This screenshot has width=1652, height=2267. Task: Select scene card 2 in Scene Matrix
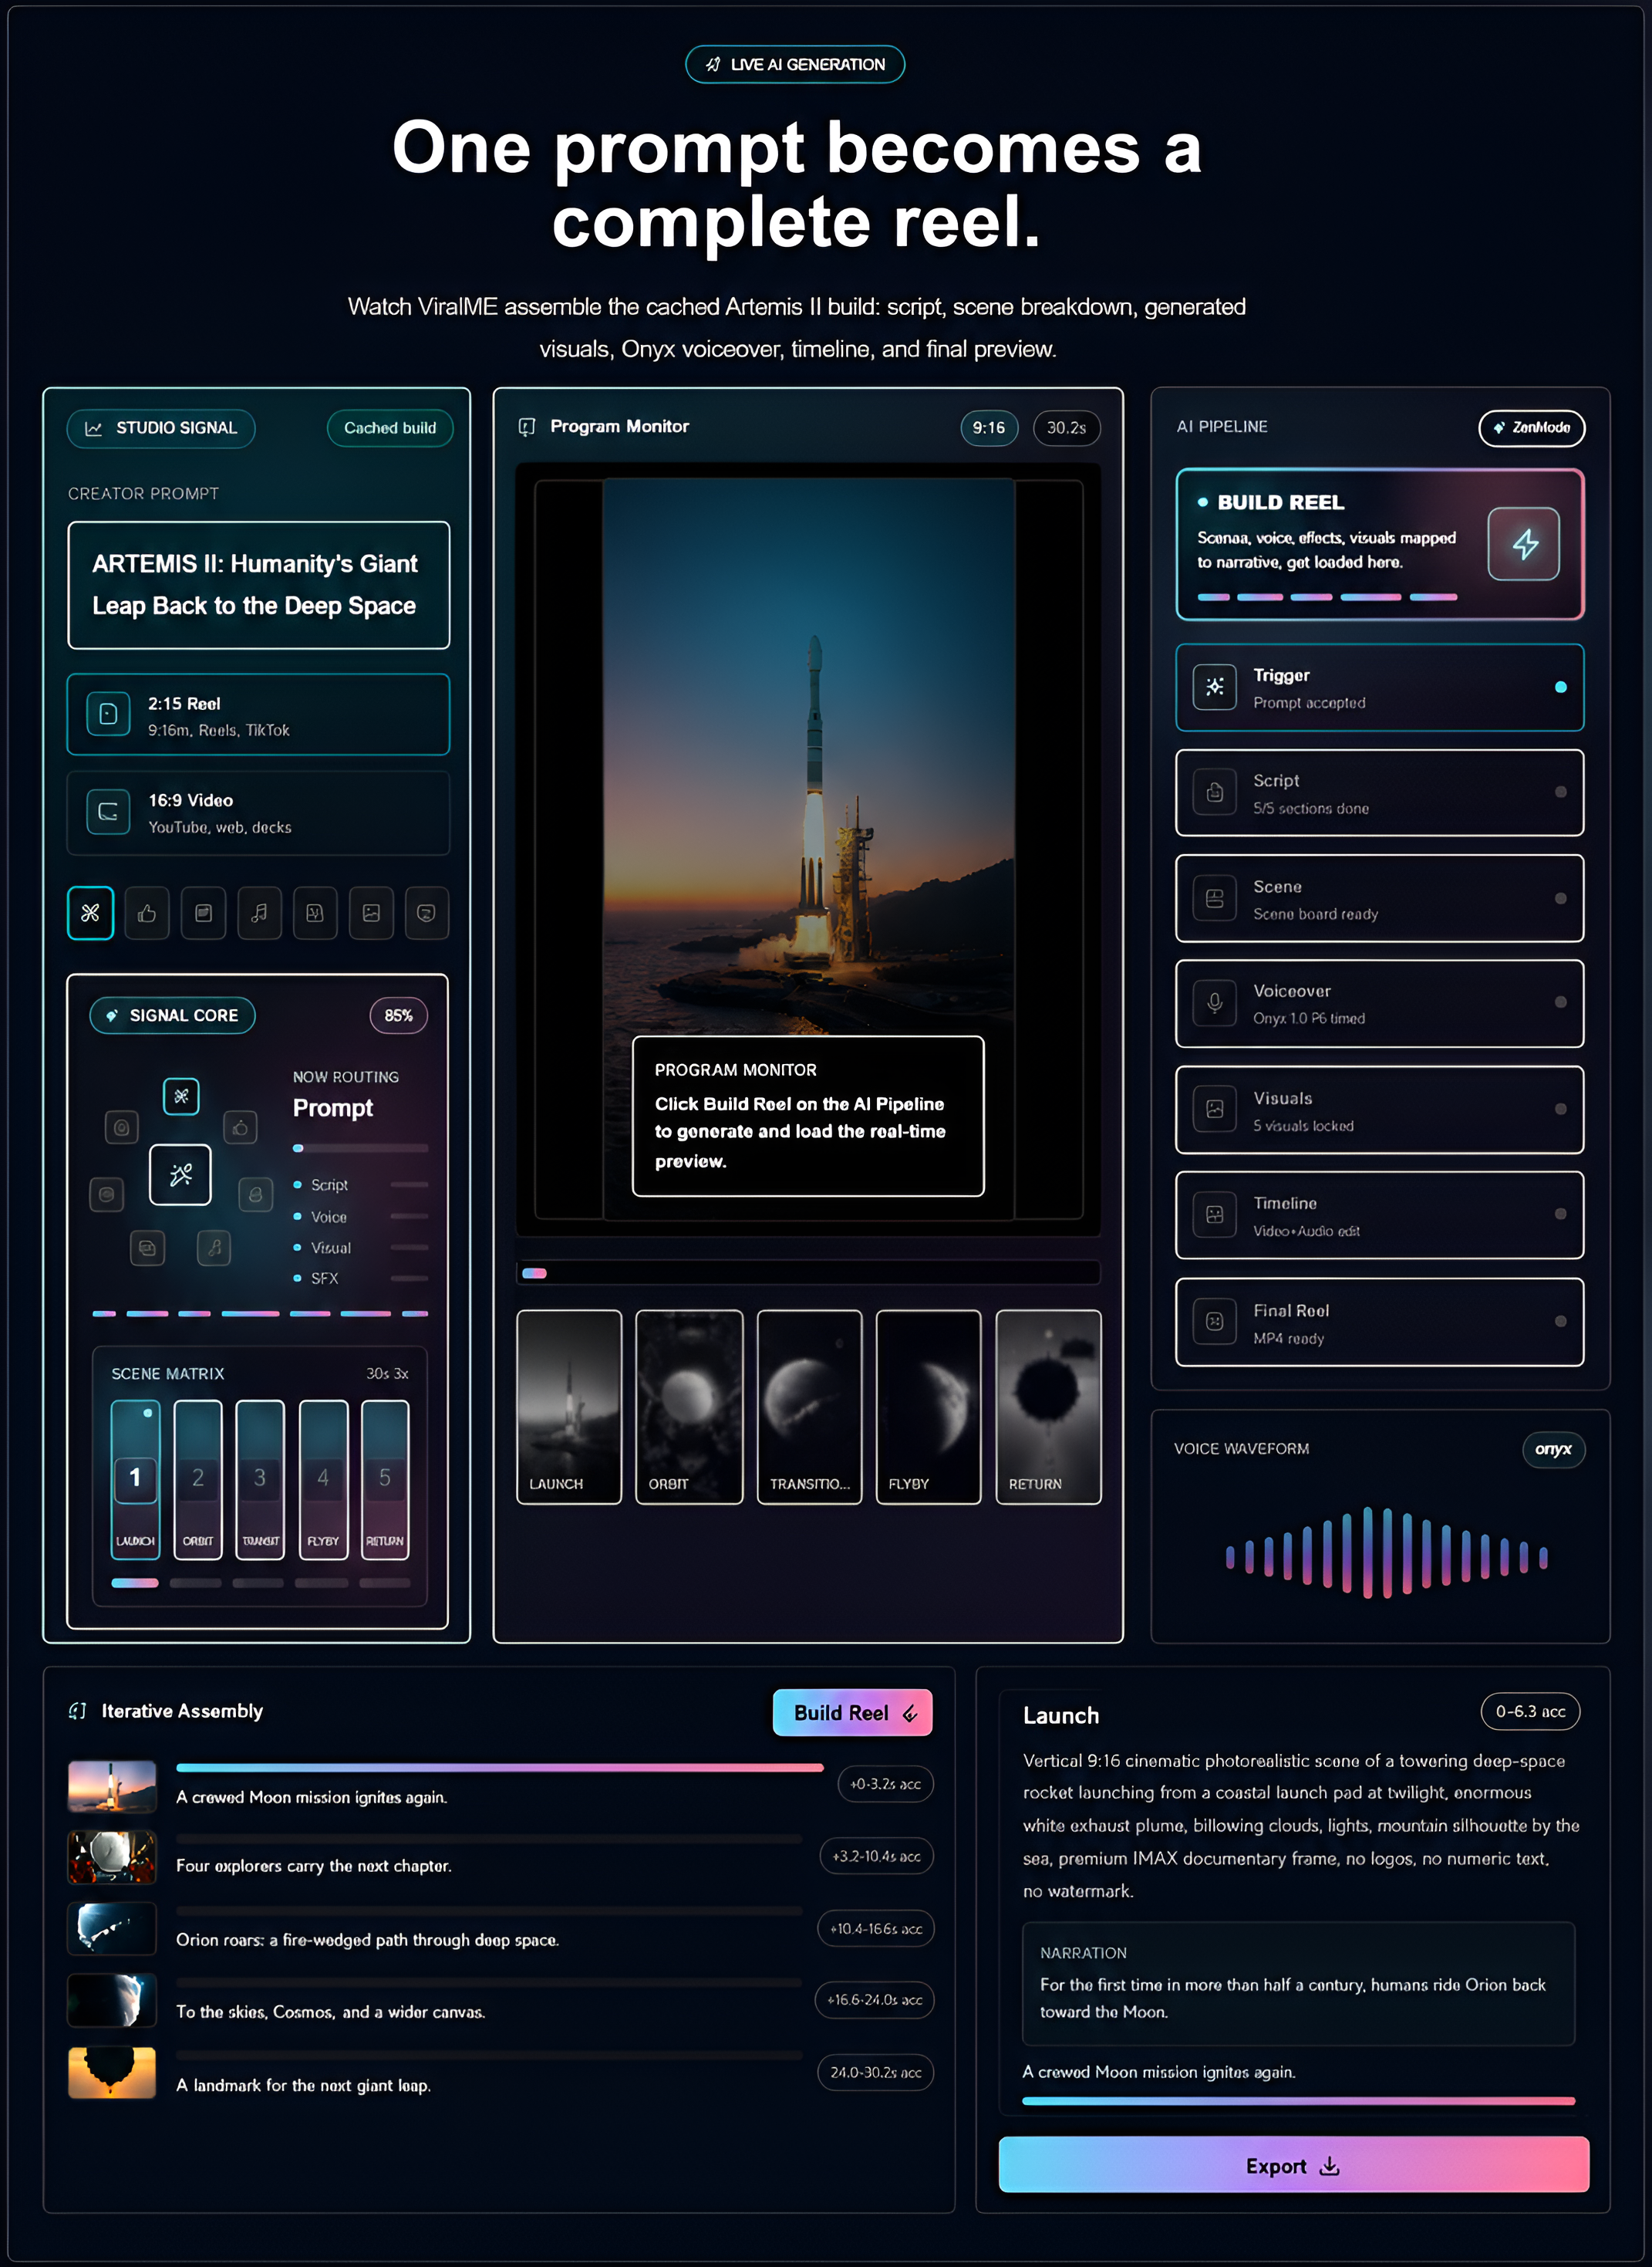(x=198, y=1480)
